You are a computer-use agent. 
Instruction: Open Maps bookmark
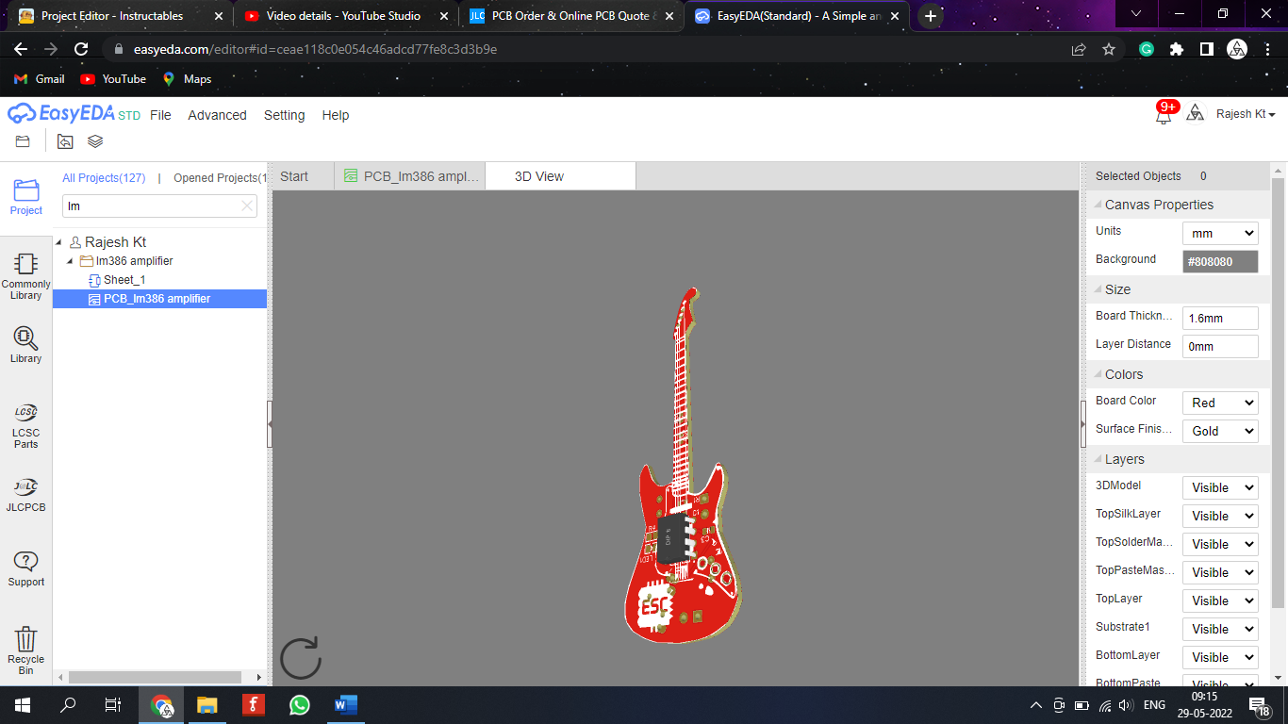[x=187, y=79]
